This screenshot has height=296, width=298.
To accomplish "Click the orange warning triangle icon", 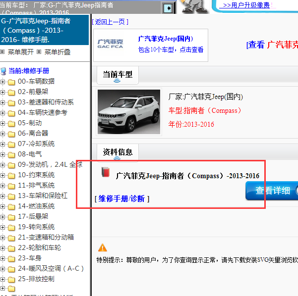I will click(x=103, y=247).
